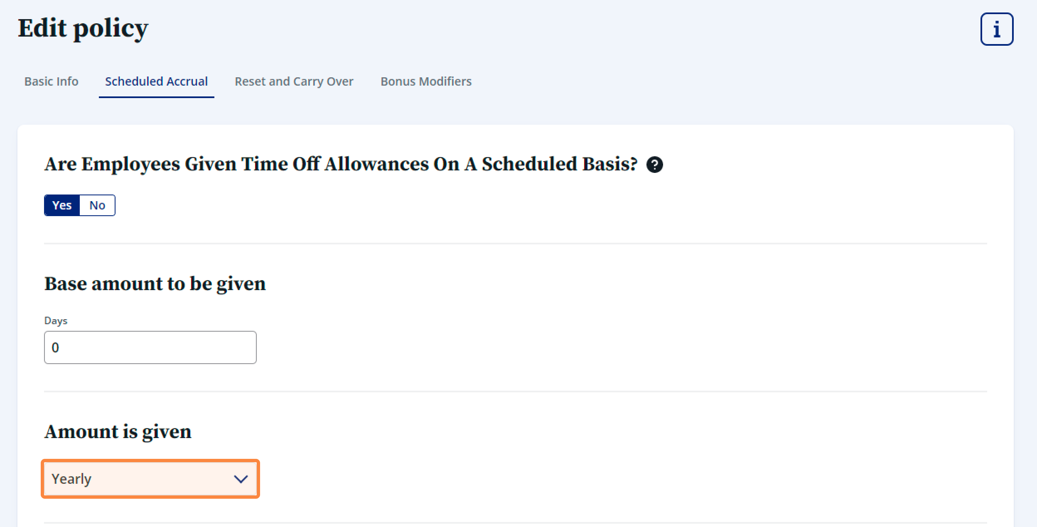Screen dimensions: 1037x527
Task: Click the zero value in Days box
Action: click(x=55, y=347)
